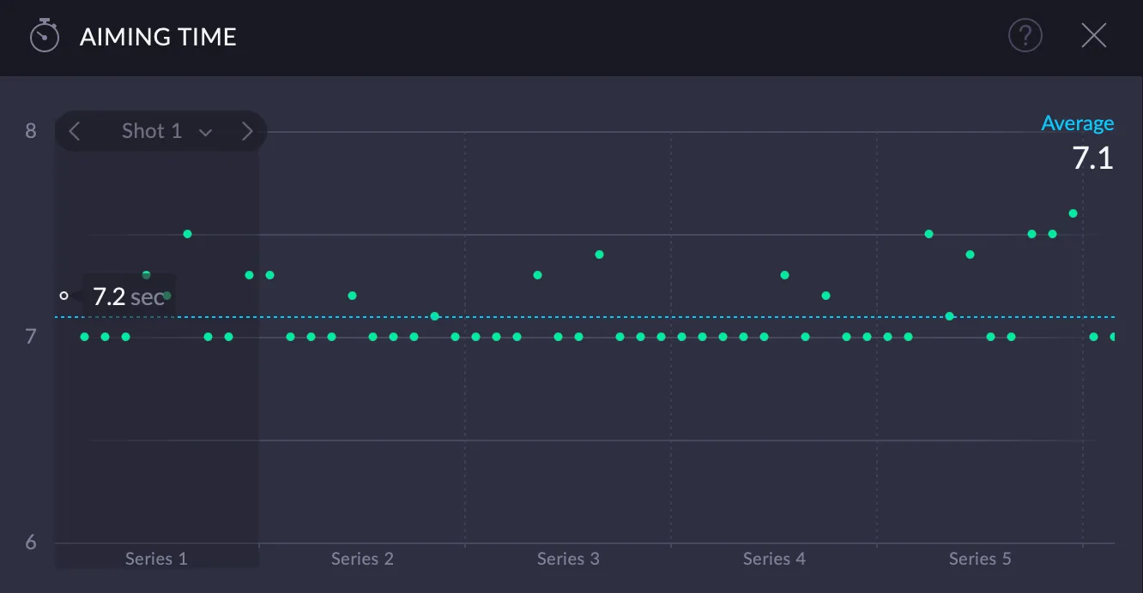Go to the previous shot with left arrow
The image size is (1143, 593).
(x=75, y=130)
